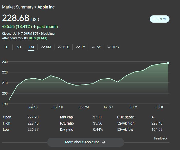Click the CDP score value A-

[153, 117]
